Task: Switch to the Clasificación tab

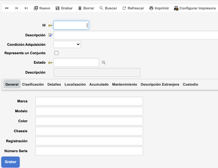Action: pyautogui.click(x=33, y=84)
